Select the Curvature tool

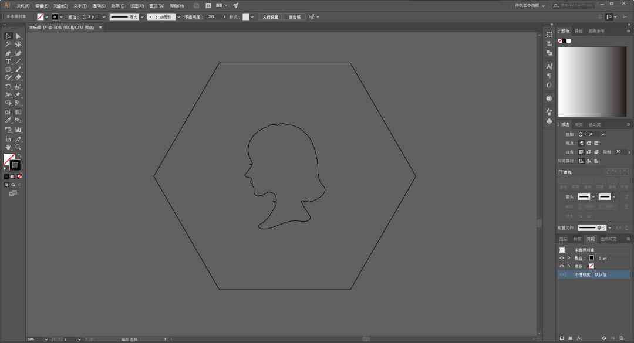[x=18, y=53]
